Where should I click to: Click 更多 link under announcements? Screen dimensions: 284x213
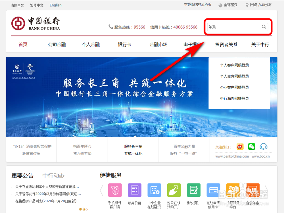[83, 209]
